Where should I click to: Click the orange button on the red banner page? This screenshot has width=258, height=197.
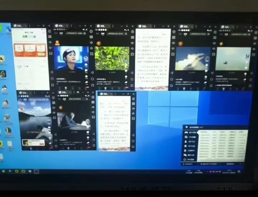pos(41,54)
